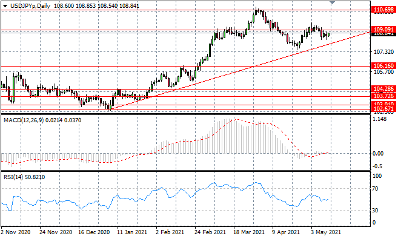The image size is (398, 239).
Task: Click the 2 Nov 2020 date label
Action: pos(16,232)
